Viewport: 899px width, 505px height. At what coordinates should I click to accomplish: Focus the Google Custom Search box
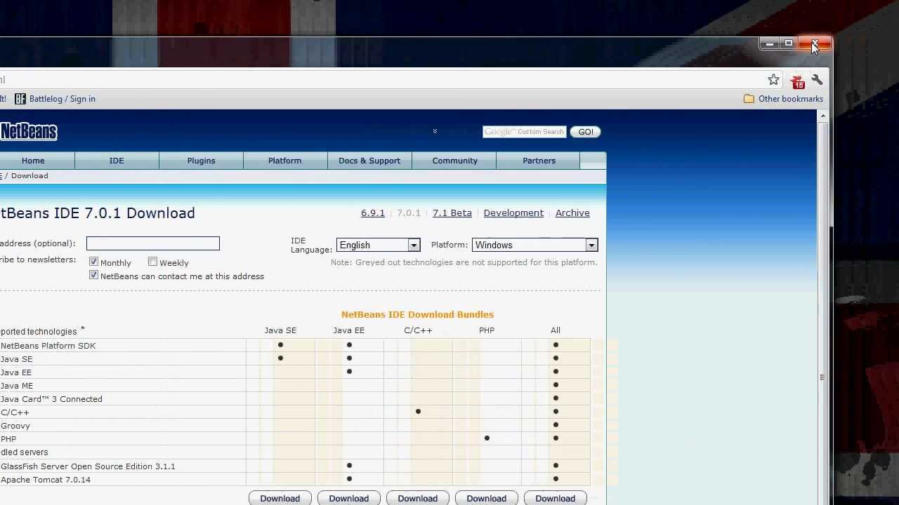(x=524, y=132)
